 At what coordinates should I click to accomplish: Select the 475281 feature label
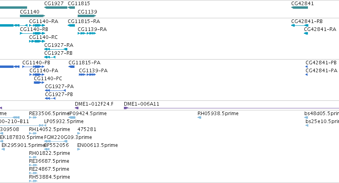(x=87, y=129)
